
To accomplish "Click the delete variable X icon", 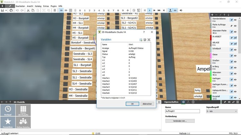I will coord(149,40).
